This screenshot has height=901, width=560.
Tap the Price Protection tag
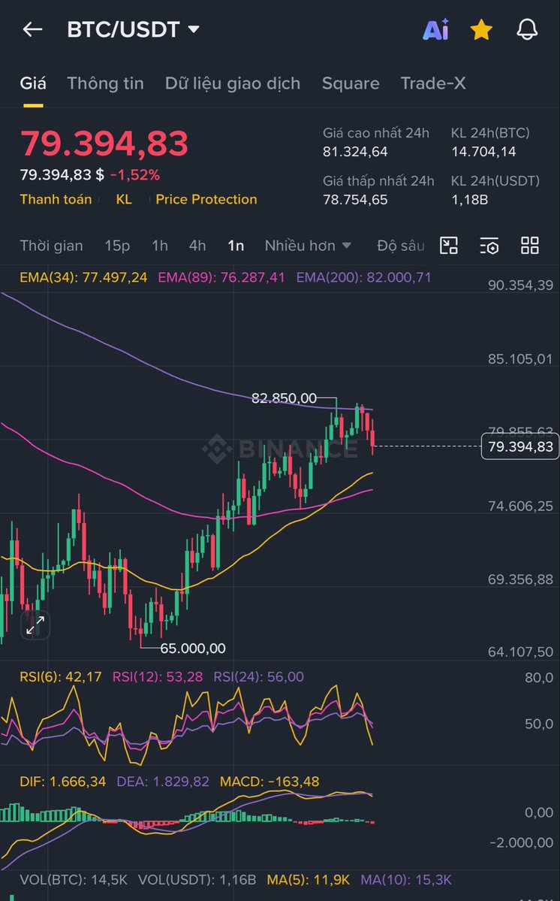click(x=206, y=199)
